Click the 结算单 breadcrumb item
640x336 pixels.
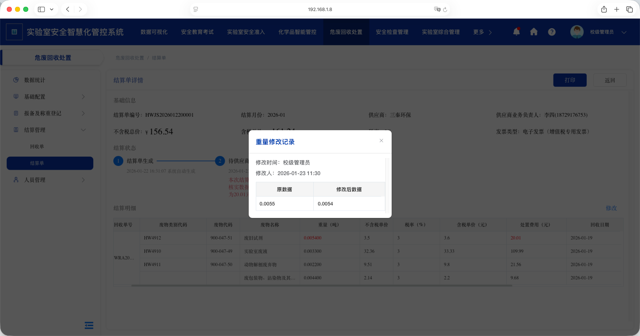159,58
